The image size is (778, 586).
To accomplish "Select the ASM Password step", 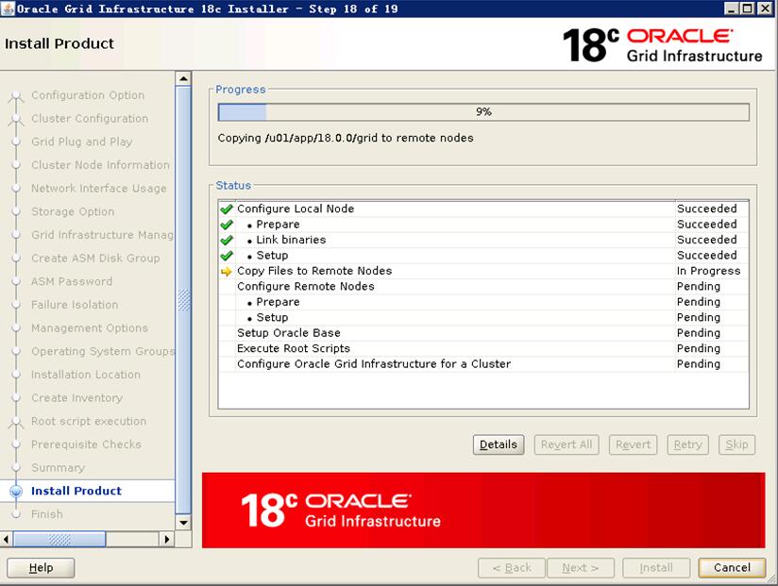I will (72, 281).
